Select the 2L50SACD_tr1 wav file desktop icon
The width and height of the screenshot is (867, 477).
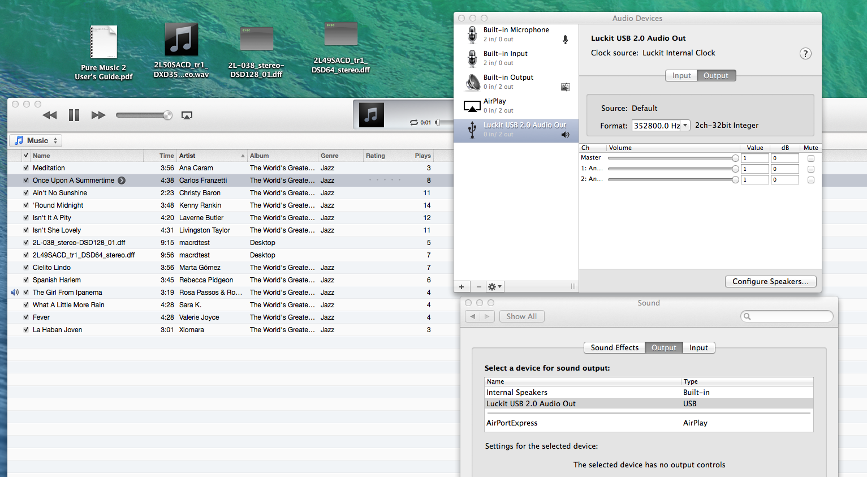click(x=181, y=50)
